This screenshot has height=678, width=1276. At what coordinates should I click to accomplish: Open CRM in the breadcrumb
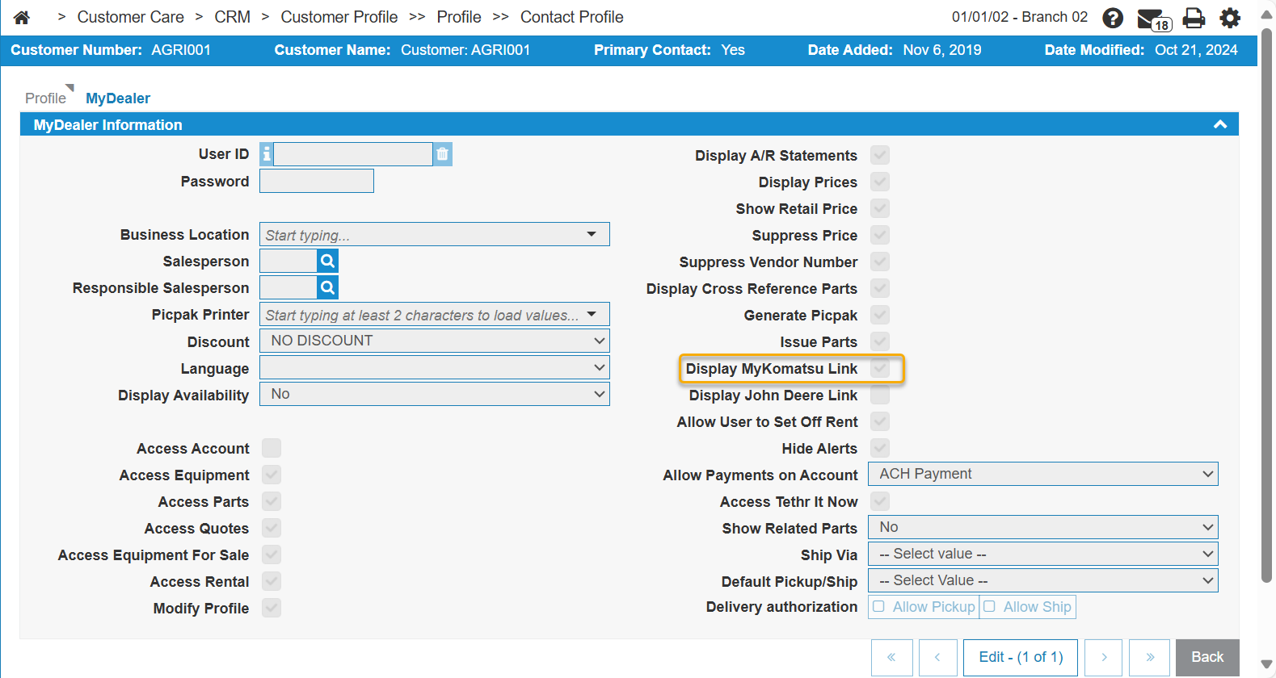(x=232, y=17)
